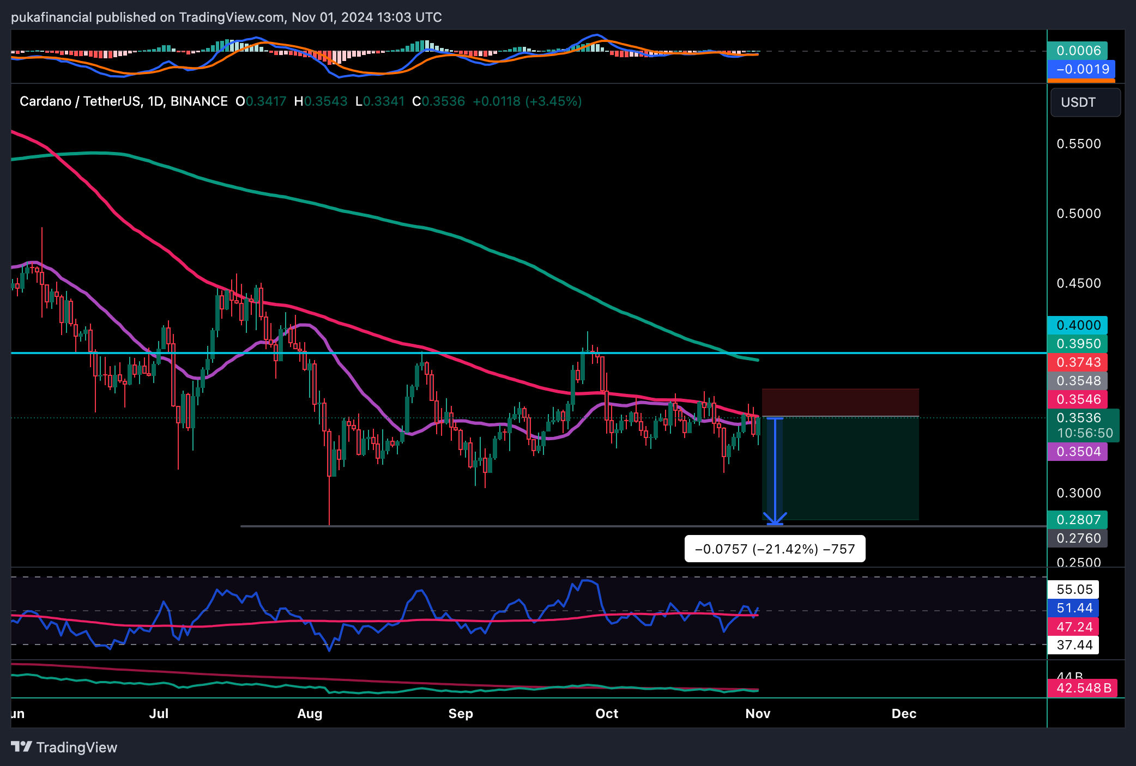Click the Aug date on time axis
1136x766 pixels.
pyautogui.click(x=310, y=714)
